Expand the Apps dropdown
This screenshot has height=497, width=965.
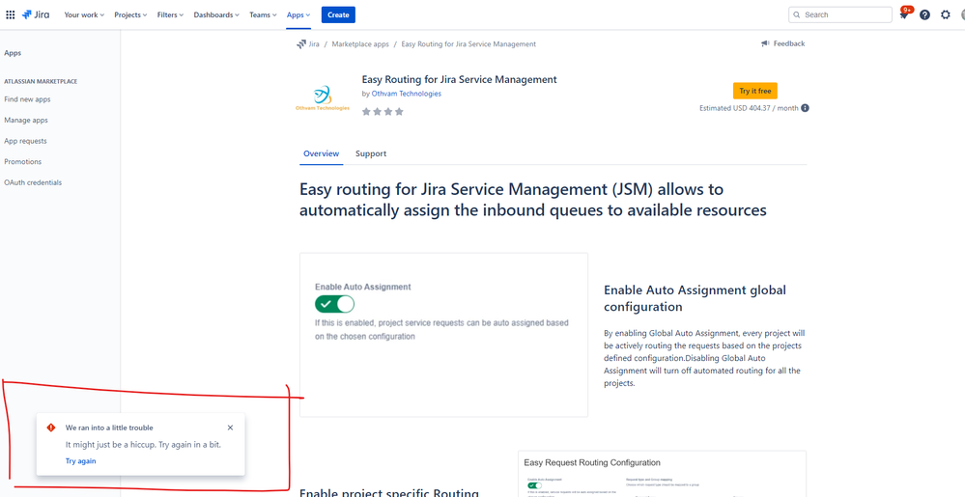pos(298,14)
